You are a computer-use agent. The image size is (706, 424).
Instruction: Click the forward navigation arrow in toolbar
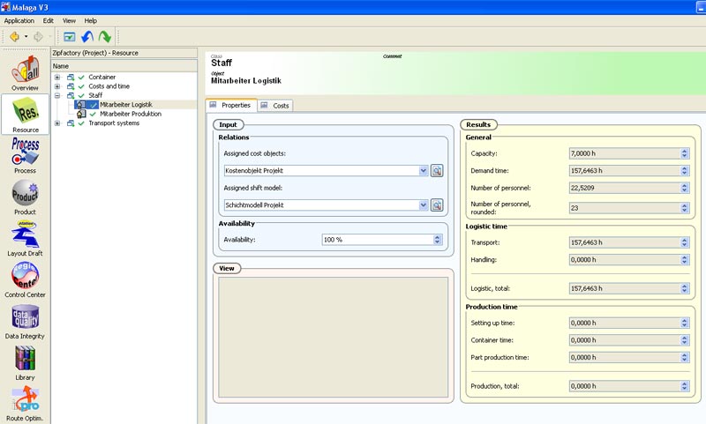38,36
